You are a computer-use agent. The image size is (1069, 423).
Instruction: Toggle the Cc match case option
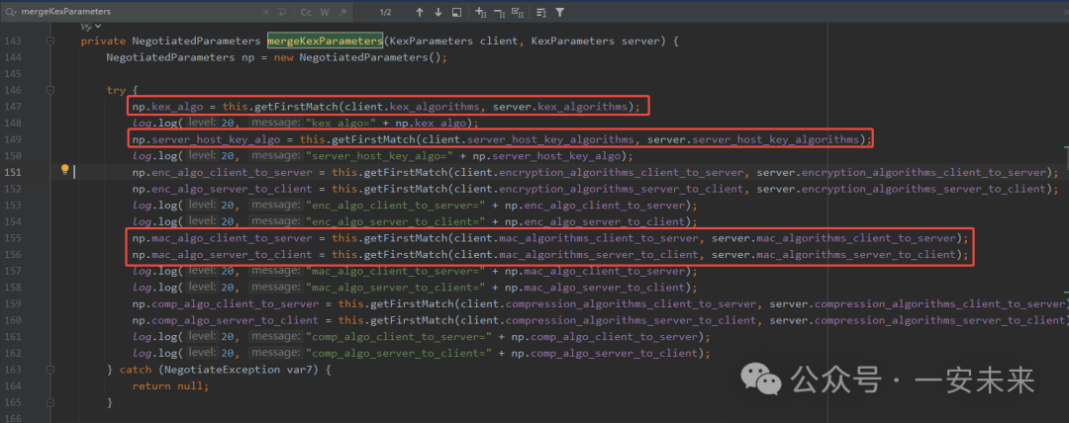[307, 13]
